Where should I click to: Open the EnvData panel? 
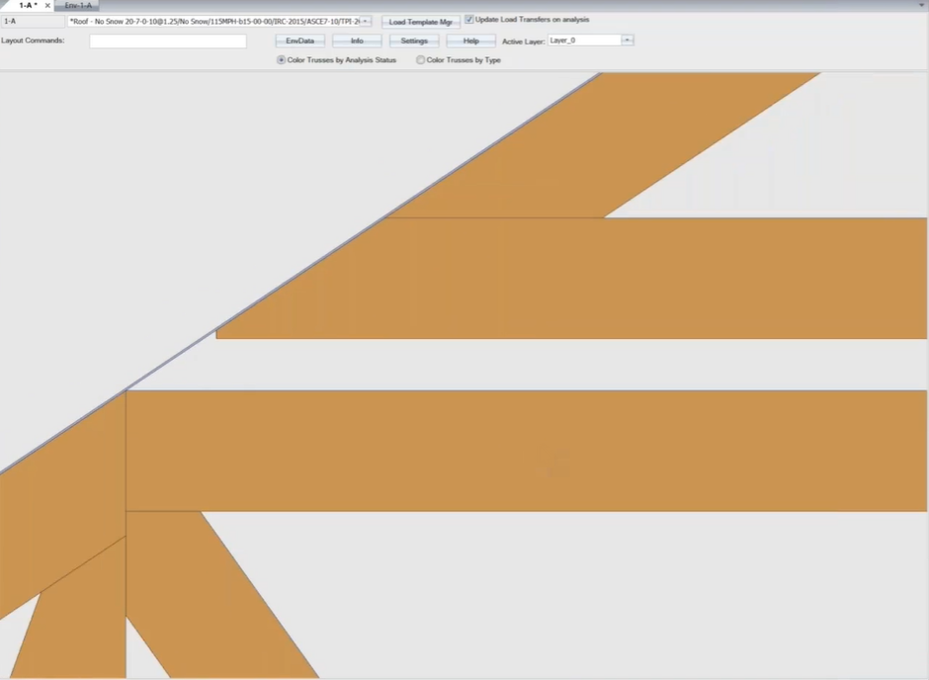299,41
